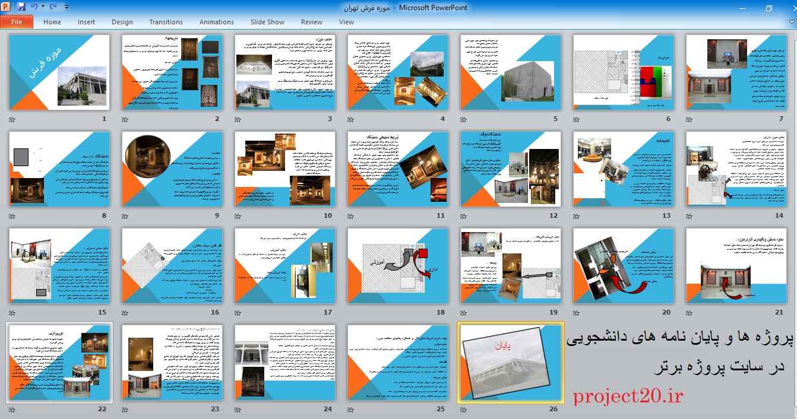This screenshot has height=419, width=797.
Task: Play animation star icon under slide 1
Action: click(12, 119)
